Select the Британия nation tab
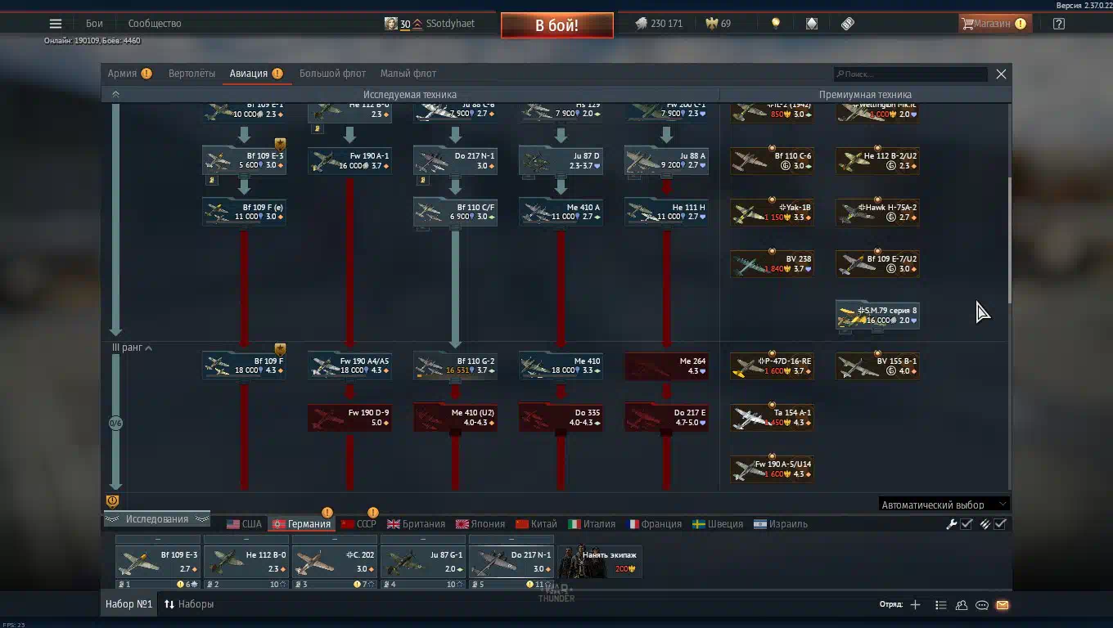Image resolution: width=1113 pixels, height=628 pixels. pyautogui.click(x=416, y=524)
